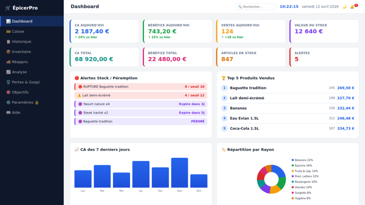
Task: Open Objectifs target menu item
Action: click(x=20, y=92)
